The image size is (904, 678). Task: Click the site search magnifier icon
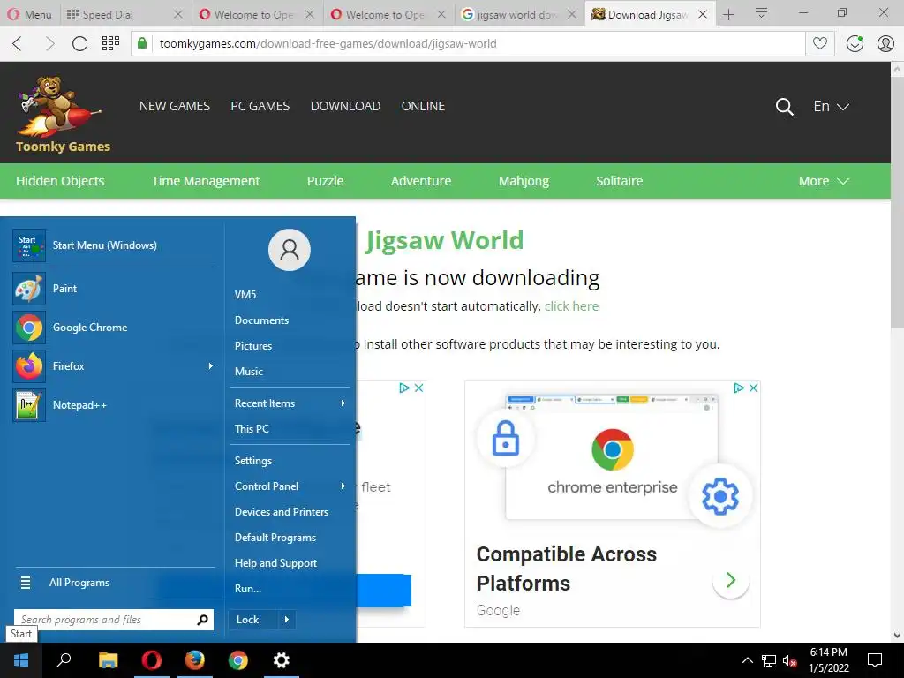tap(784, 107)
